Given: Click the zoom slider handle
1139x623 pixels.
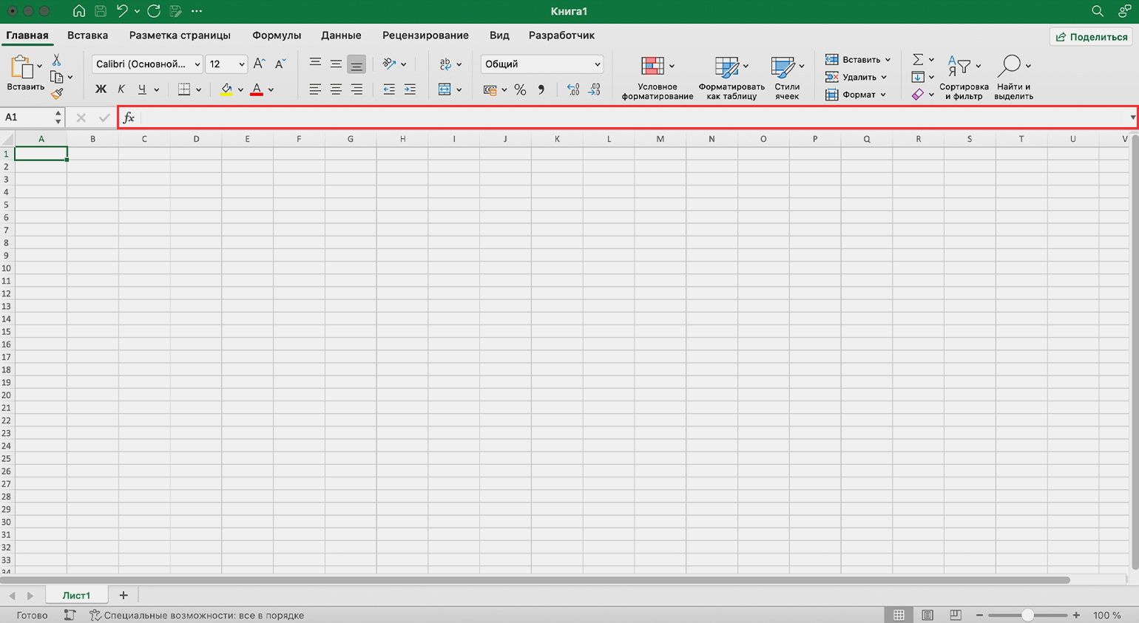Looking at the screenshot, I should coord(1027,615).
